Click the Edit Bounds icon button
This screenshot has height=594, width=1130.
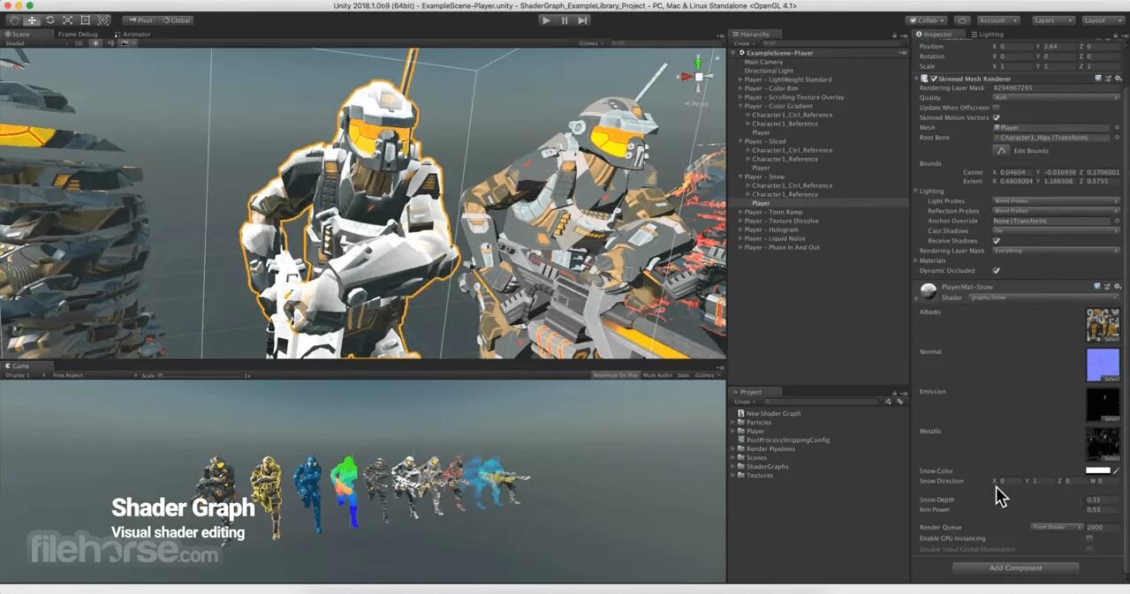coord(1002,151)
